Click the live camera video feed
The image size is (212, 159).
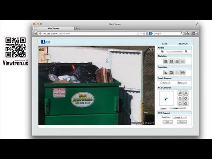(x=96, y=85)
